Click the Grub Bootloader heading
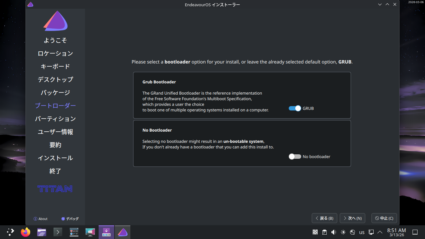425x239 pixels. click(159, 82)
